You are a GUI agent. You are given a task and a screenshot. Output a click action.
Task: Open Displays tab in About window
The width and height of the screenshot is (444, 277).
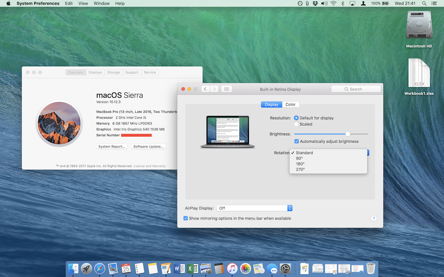coord(95,72)
